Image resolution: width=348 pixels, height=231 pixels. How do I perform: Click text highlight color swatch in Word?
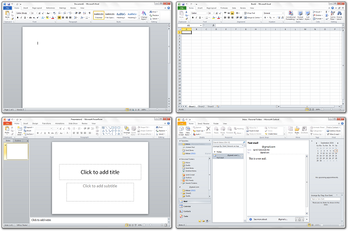tap(47, 18)
